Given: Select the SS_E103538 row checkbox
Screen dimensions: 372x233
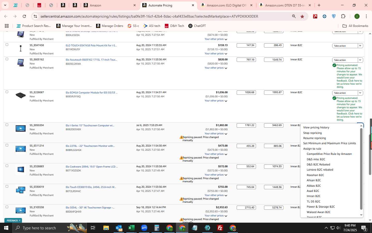Looking at the screenshot, I should (7, 207).
